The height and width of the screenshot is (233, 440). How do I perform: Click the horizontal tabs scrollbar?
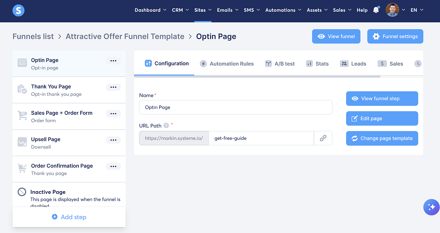pyautogui.click(x=257, y=76)
